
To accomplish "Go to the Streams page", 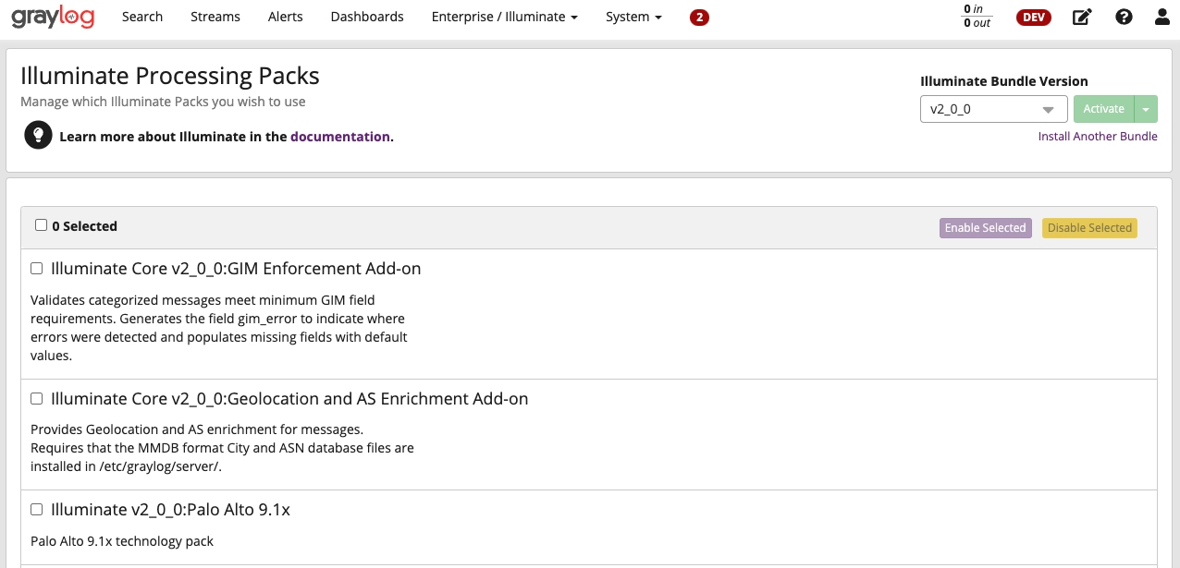I will coord(215,17).
